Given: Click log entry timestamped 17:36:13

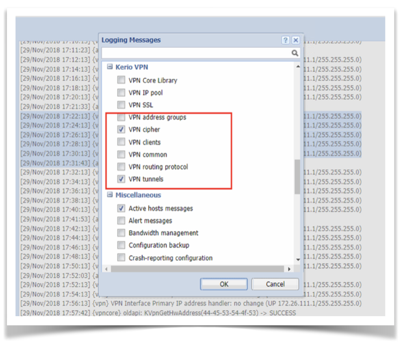Looking at the screenshot, I should (x=59, y=191).
